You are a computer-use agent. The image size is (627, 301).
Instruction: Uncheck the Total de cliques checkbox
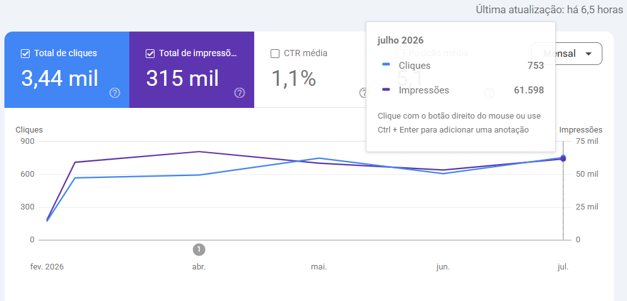[x=25, y=54]
